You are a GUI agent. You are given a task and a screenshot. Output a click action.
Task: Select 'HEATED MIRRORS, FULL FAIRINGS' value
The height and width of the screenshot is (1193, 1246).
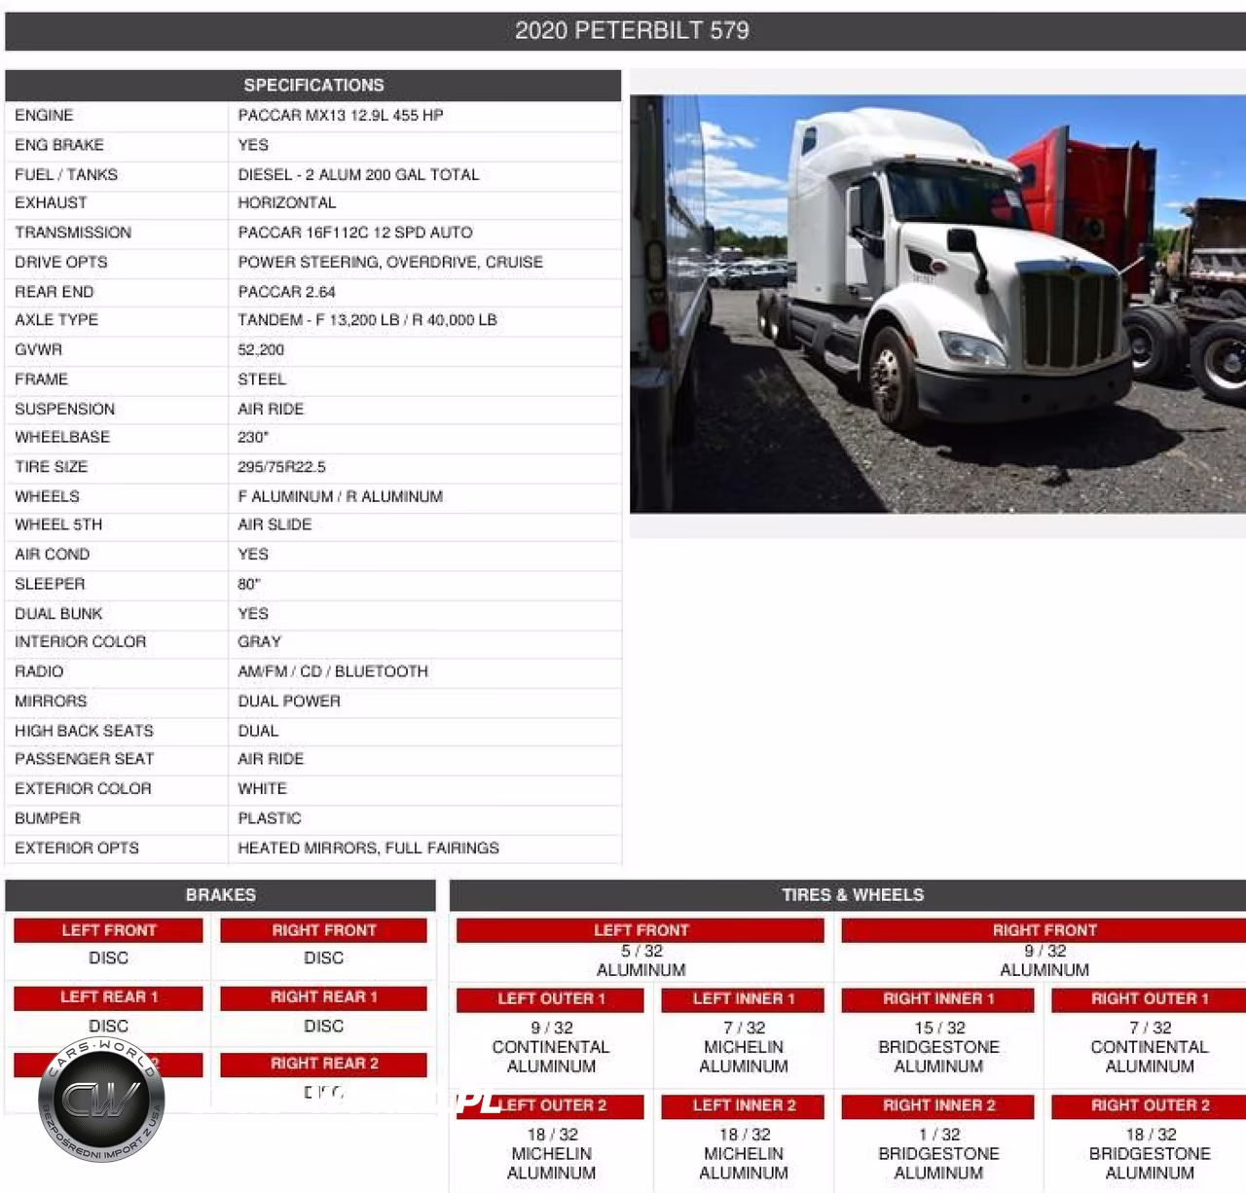coord(368,849)
